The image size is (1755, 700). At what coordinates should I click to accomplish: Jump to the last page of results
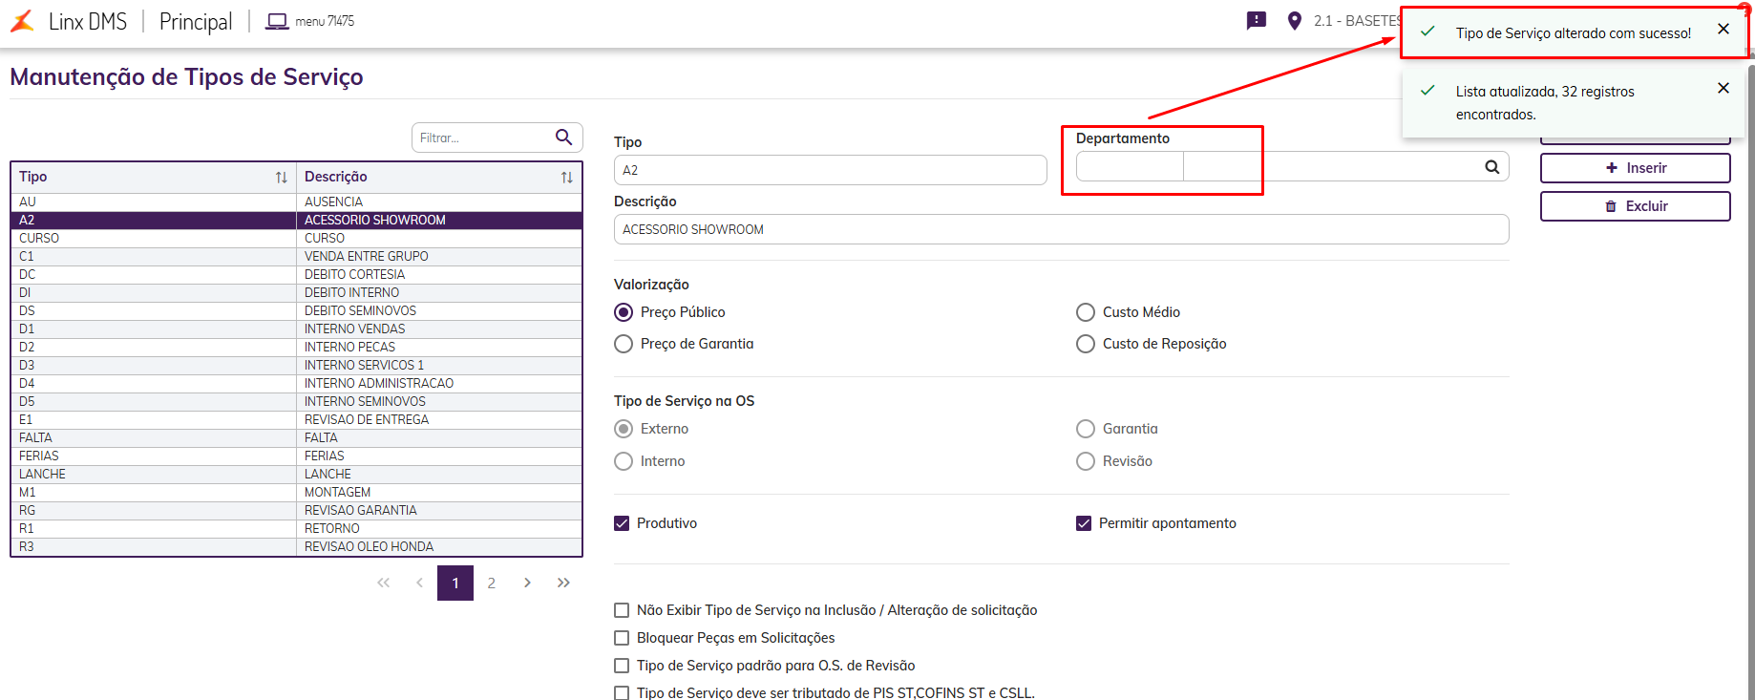coord(563,583)
